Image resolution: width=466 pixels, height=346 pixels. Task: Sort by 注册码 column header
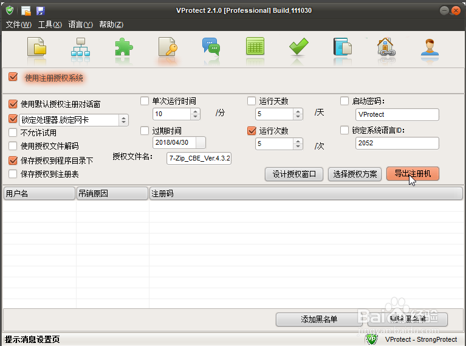[306, 194]
